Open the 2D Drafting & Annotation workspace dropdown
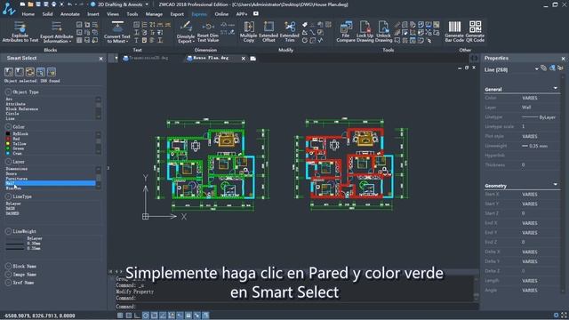Viewport: 569px width, 320px height. tap(147, 4)
